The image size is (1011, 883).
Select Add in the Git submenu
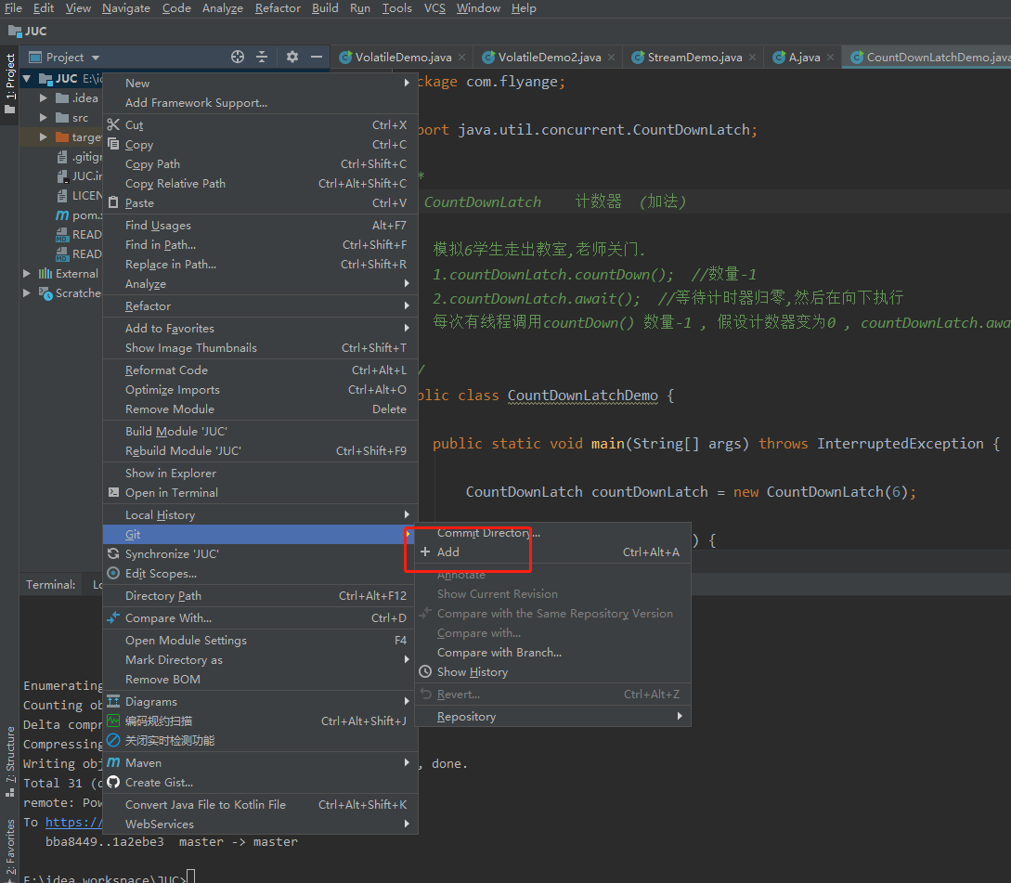coord(448,552)
